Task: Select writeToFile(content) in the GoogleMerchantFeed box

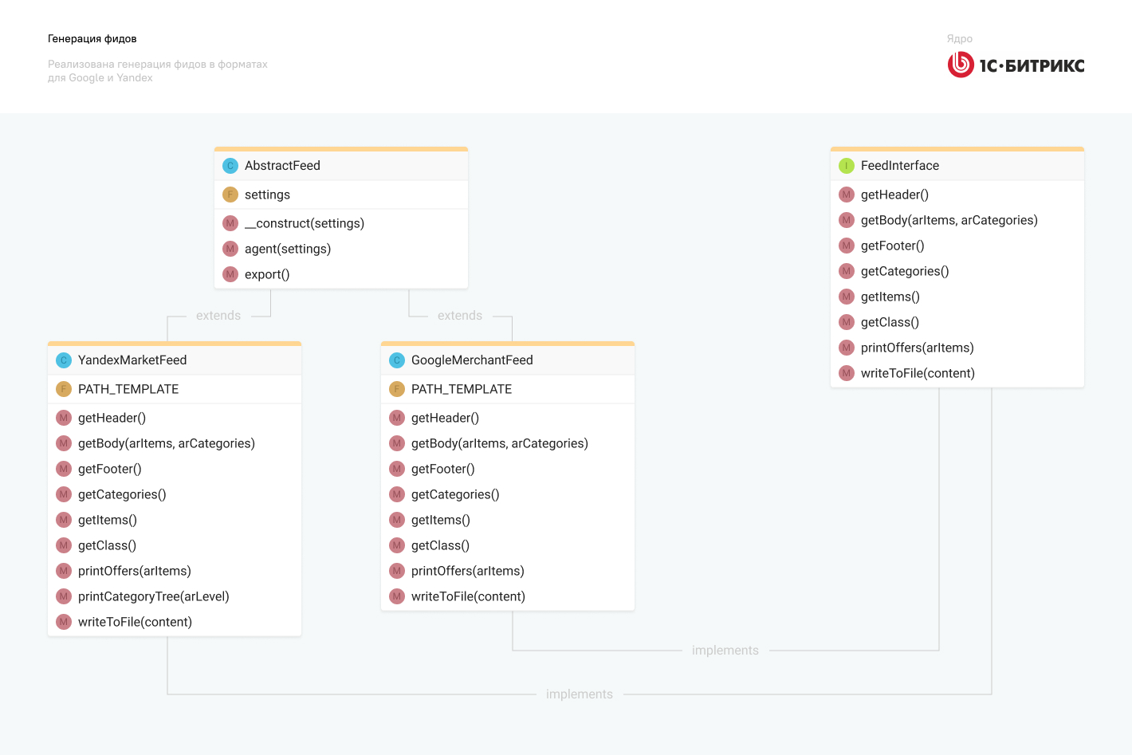Action: [468, 596]
